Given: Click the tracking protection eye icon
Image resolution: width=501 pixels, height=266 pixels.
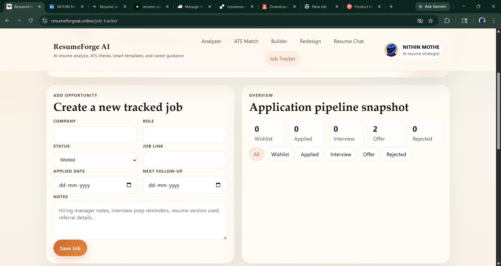Looking at the screenshot, I should click(x=420, y=21).
